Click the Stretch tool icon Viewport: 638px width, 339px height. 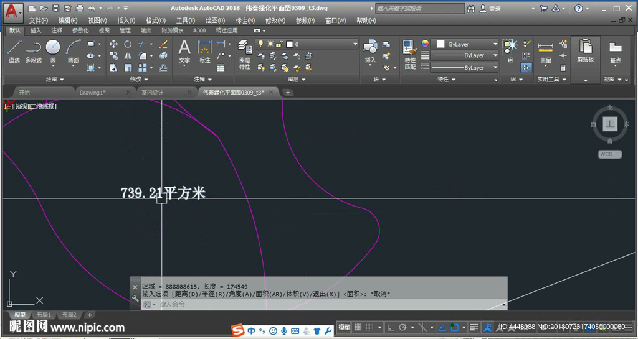[113, 68]
